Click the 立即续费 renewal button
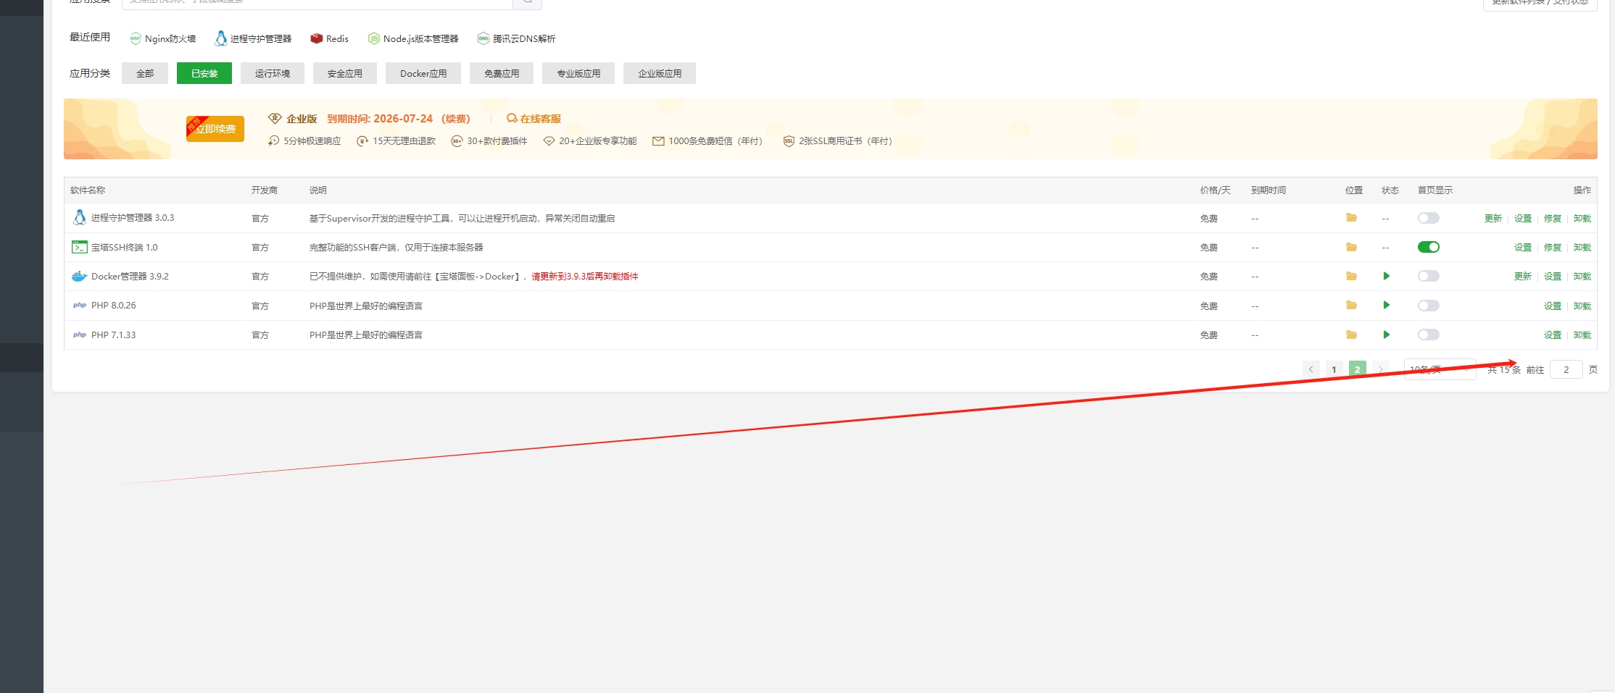 (x=215, y=129)
